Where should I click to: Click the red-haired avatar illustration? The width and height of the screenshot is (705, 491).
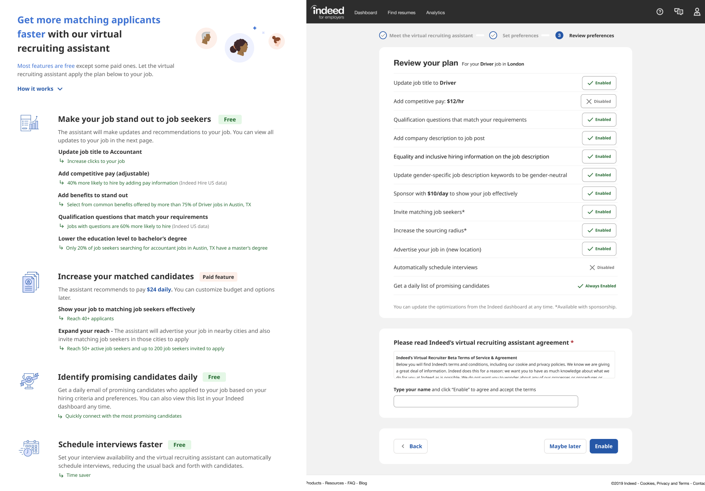(276, 41)
